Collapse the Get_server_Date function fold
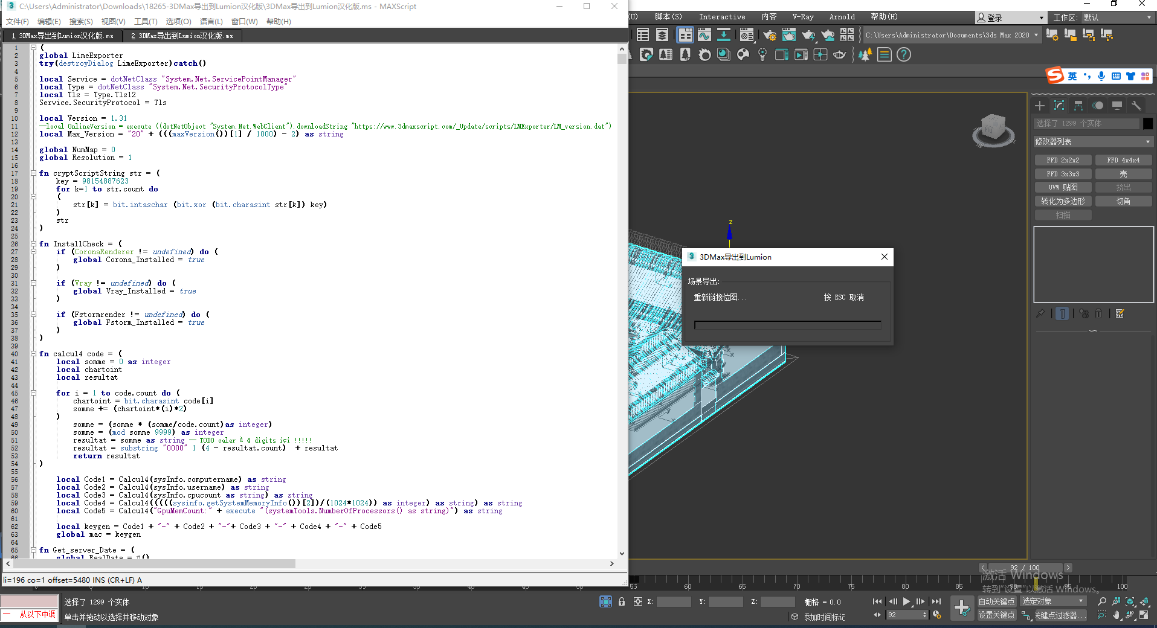The image size is (1157, 628). 33,549
